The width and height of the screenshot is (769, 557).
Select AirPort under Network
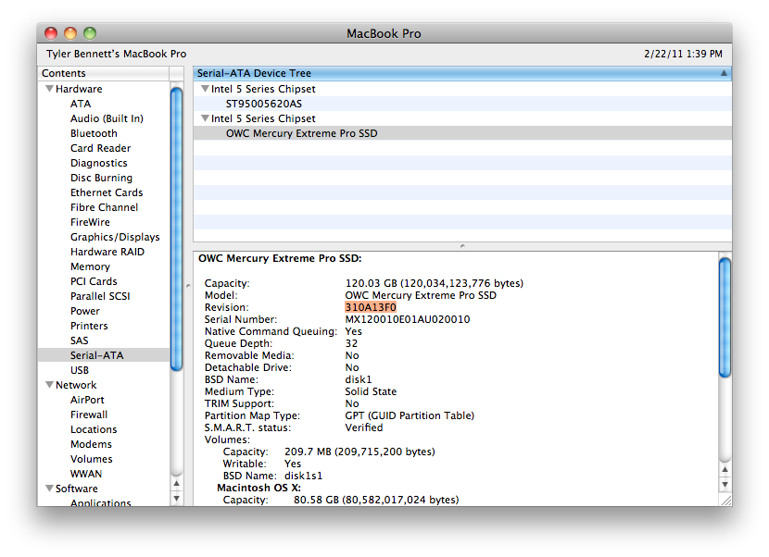(87, 400)
